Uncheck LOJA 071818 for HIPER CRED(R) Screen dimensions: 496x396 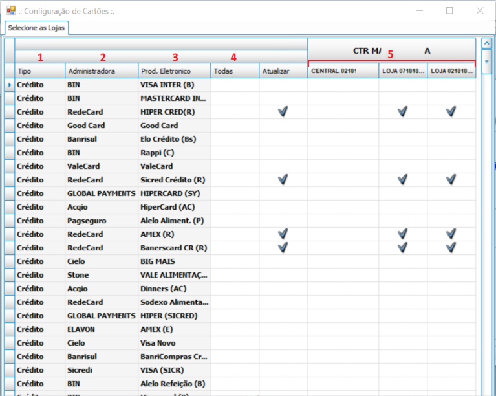pos(403,112)
